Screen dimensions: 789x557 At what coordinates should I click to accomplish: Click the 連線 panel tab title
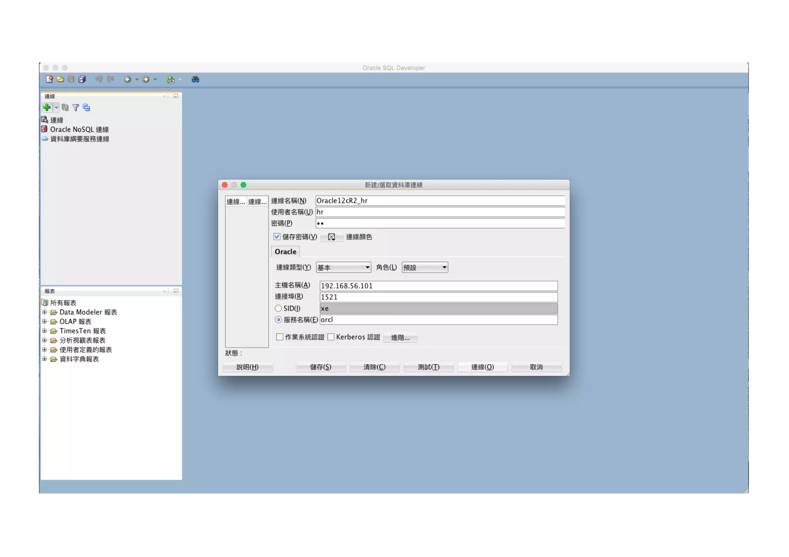point(50,96)
